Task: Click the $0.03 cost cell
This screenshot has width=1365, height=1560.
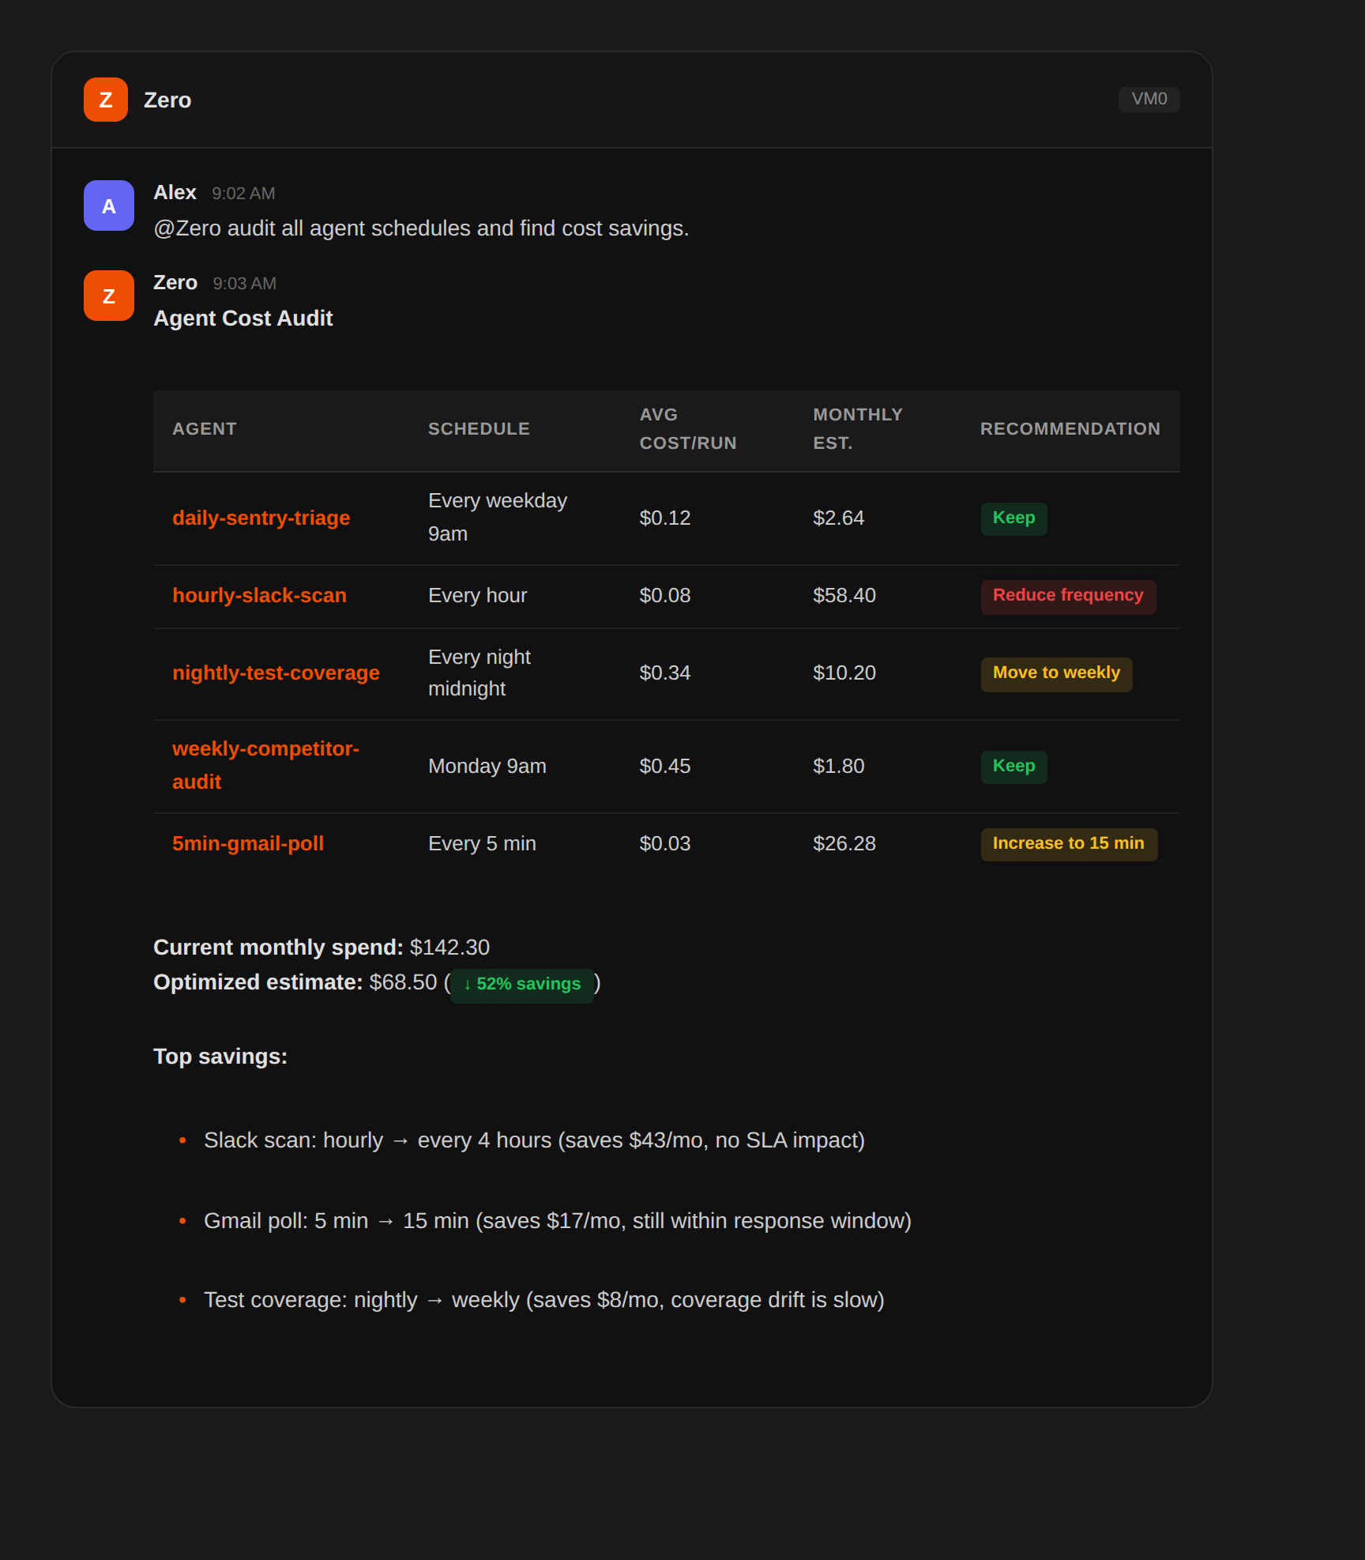Action: (665, 843)
